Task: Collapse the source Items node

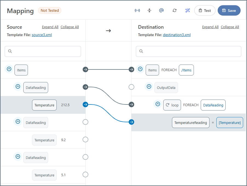Action: [9, 69]
